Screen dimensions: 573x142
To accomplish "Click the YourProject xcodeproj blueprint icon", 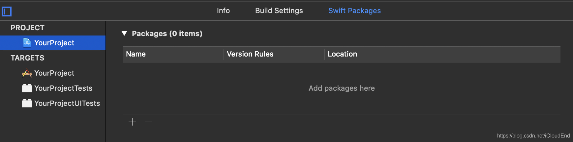I will (27, 43).
